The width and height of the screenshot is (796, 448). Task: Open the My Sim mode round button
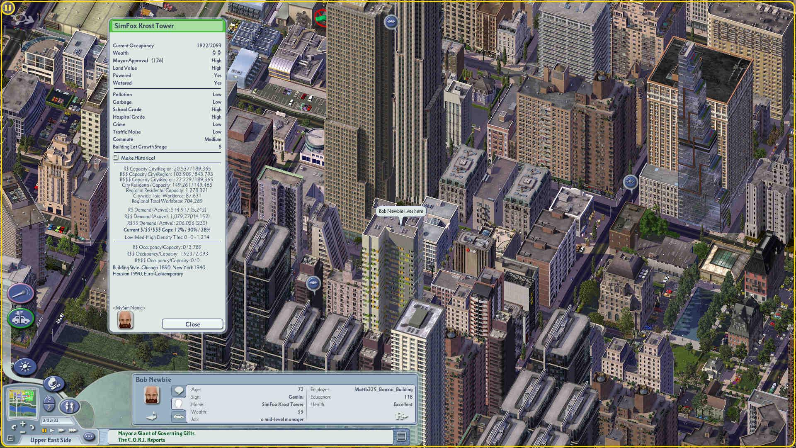point(69,407)
